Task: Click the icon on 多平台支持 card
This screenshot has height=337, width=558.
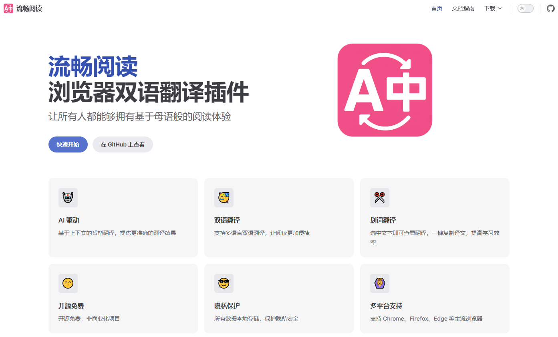Action: pyautogui.click(x=379, y=283)
